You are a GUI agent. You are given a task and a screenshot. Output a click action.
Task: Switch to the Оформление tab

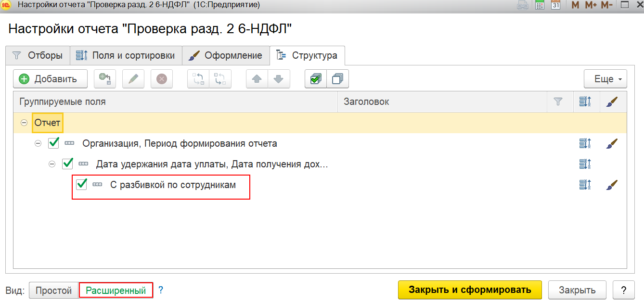(x=226, y=55)
